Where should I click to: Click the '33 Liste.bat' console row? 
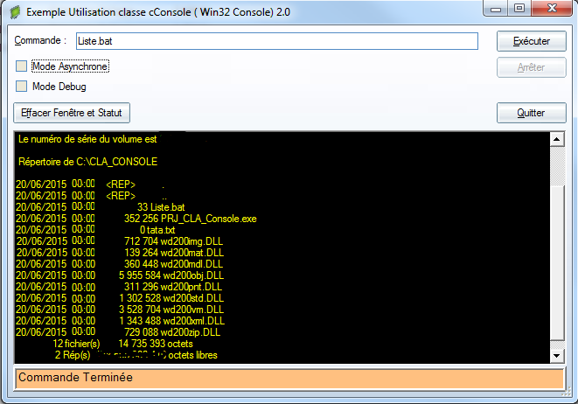pos(101,207)
